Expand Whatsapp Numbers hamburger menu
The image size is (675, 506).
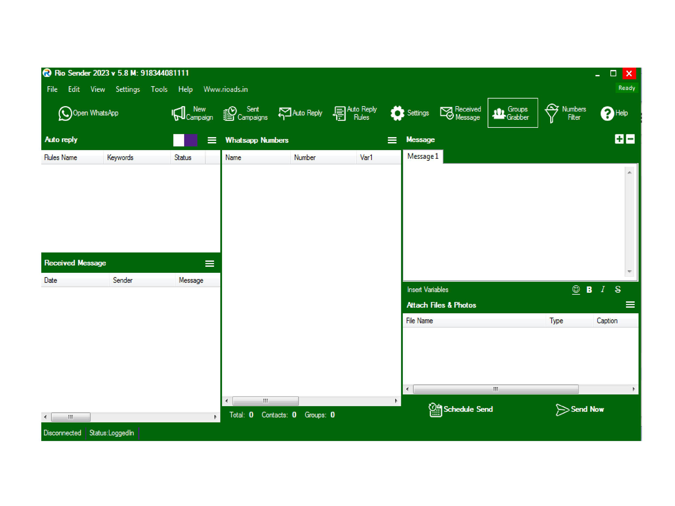392,140
